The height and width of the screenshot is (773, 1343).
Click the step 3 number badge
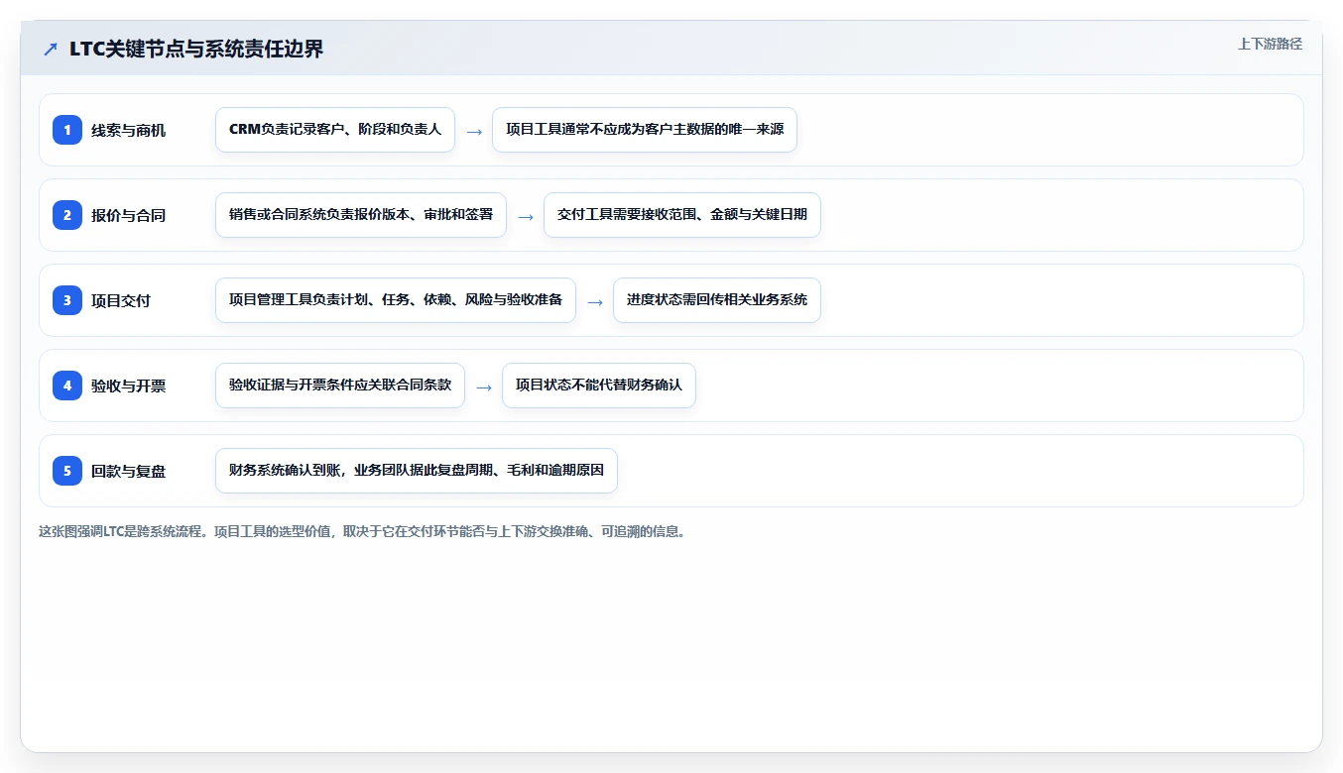[67, 300]
